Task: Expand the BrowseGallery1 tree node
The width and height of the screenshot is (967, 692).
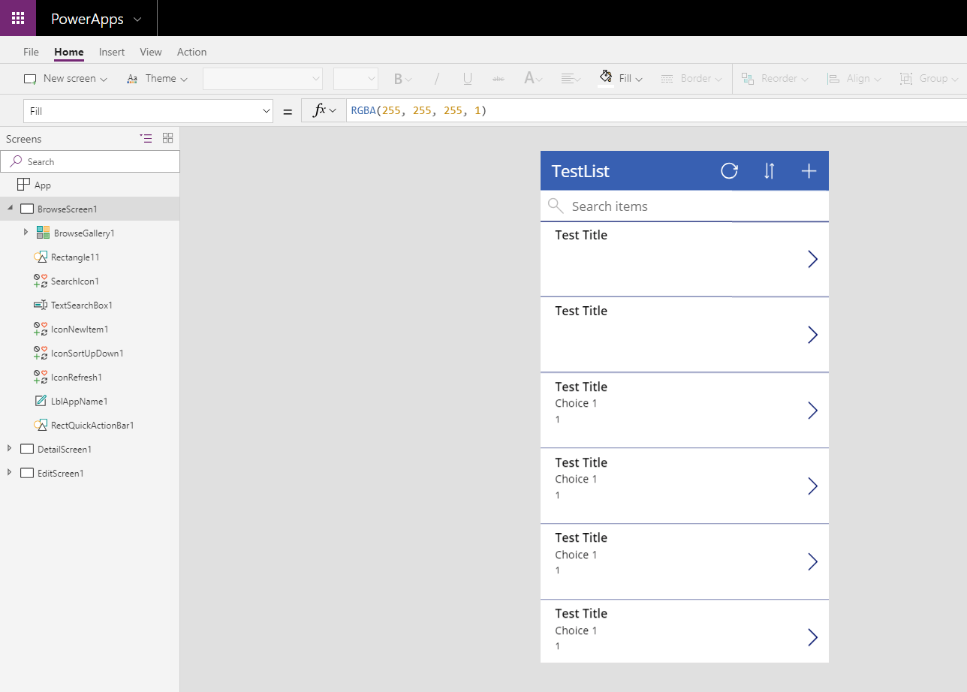Action: (26, 233)
